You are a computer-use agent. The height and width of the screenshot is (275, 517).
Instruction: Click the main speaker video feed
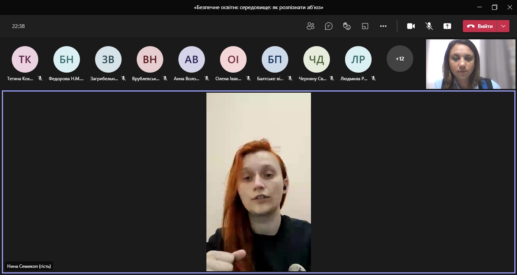point(258,182)
